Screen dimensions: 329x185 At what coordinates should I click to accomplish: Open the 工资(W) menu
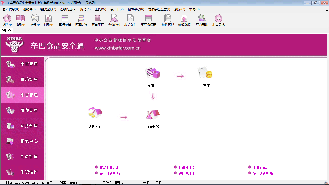tap(100, 9)
